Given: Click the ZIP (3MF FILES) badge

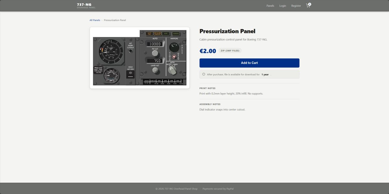Looking at the screenshot, I should [x=230, y=51].
